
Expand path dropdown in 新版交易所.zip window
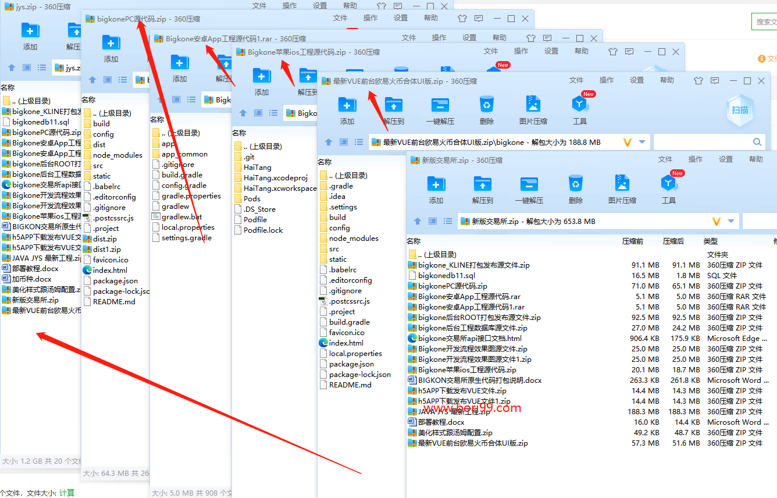pos(731,222)
